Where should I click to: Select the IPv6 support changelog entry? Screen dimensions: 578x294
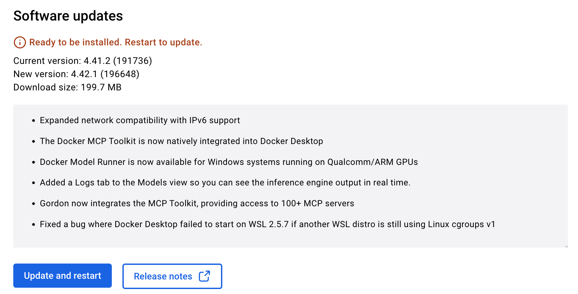point(140,120)
